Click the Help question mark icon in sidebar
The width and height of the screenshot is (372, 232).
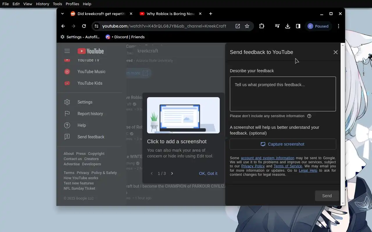[x=67, y=125]
